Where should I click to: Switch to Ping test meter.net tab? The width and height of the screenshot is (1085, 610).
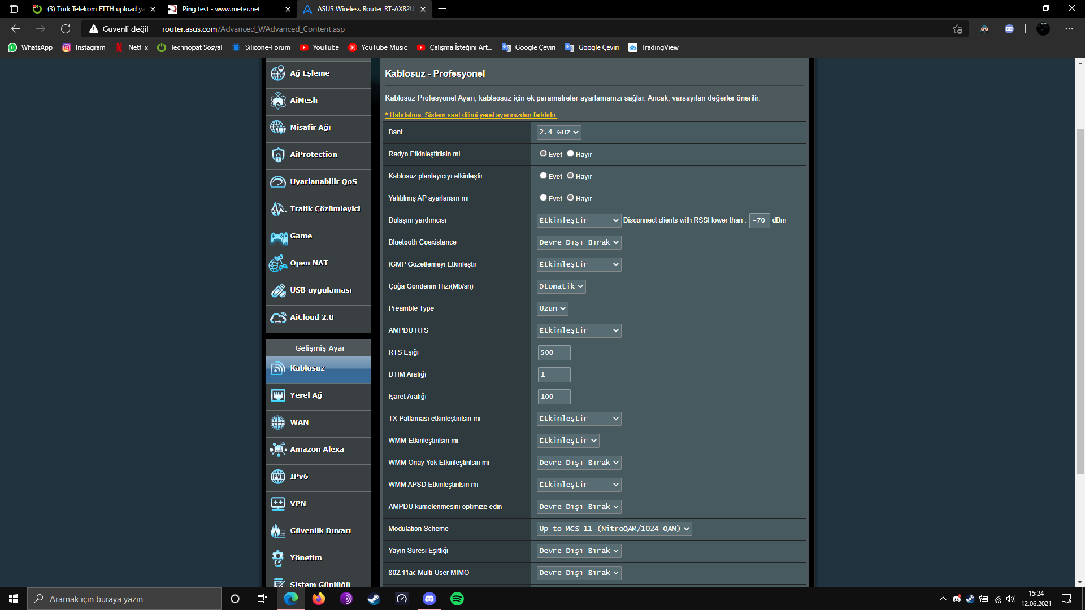pyautogui.click(x=221, y=9)
